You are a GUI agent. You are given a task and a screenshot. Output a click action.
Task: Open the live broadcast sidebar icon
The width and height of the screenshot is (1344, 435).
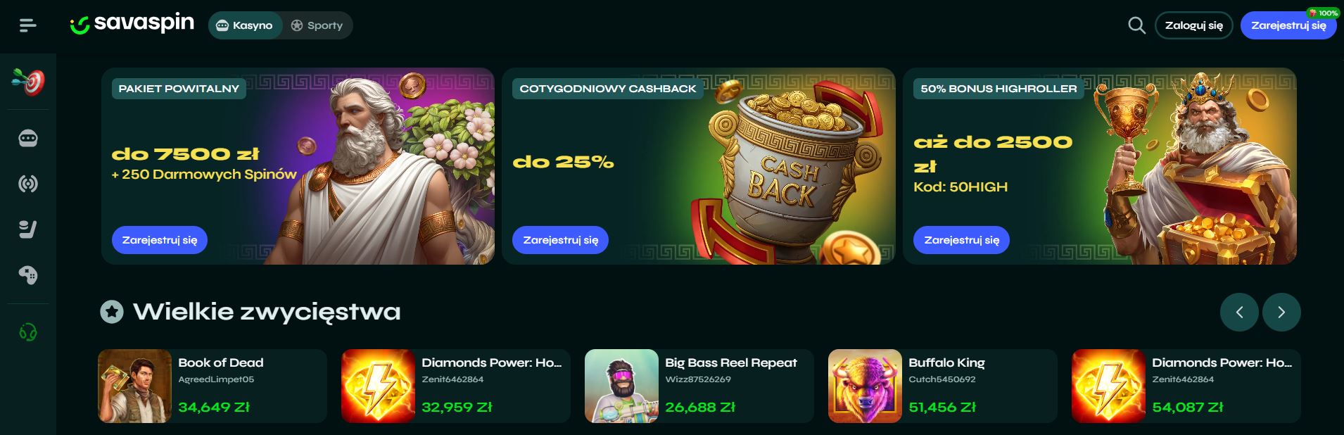click(28, 184)
